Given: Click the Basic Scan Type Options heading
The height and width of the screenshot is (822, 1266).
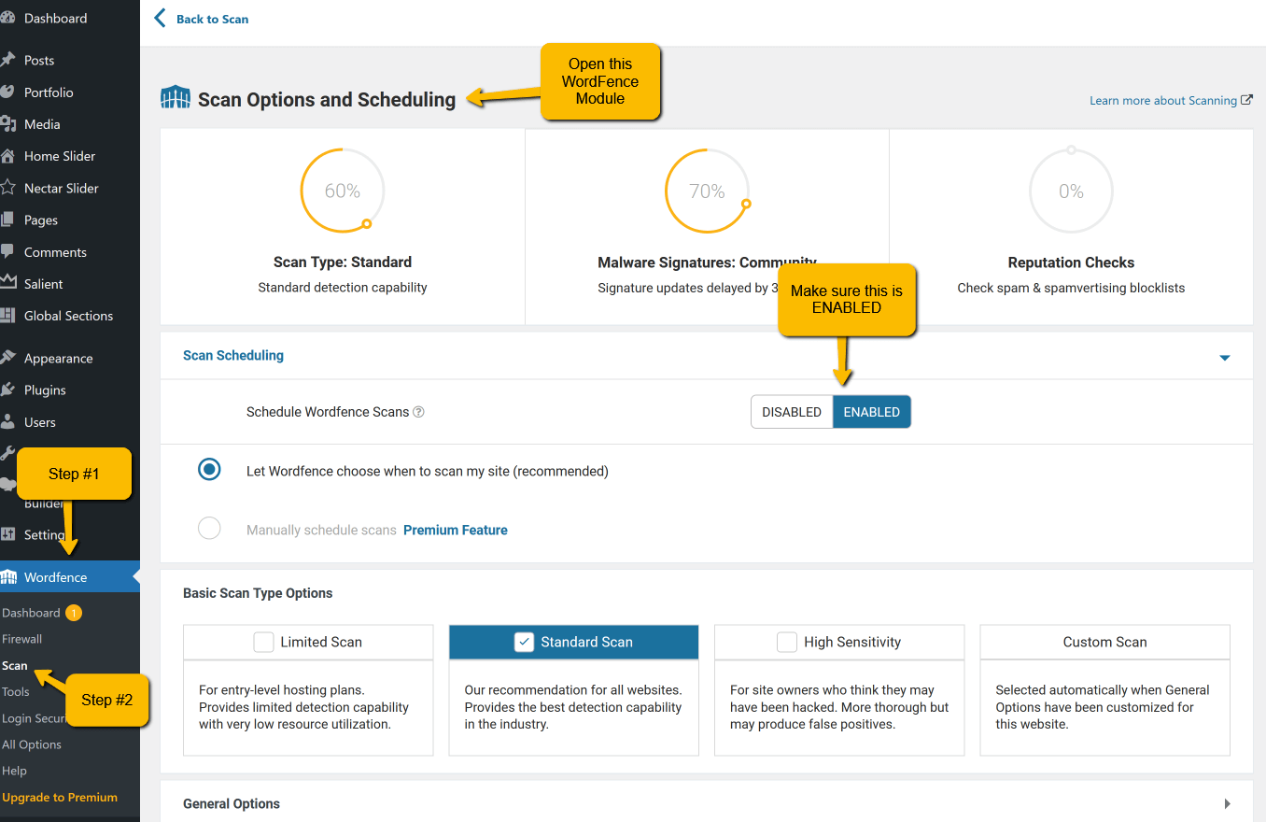Looking at the screenshot, I should 258,593.
